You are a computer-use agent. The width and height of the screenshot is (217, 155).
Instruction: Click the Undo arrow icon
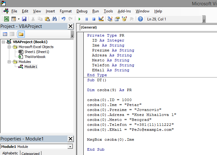64,19
